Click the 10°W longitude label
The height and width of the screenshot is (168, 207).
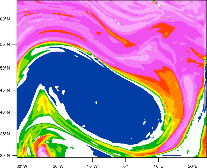(92, 166)
